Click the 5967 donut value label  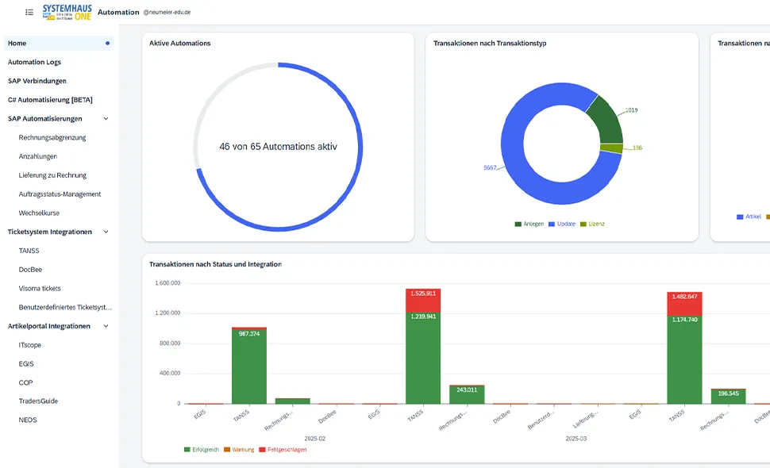490,168
